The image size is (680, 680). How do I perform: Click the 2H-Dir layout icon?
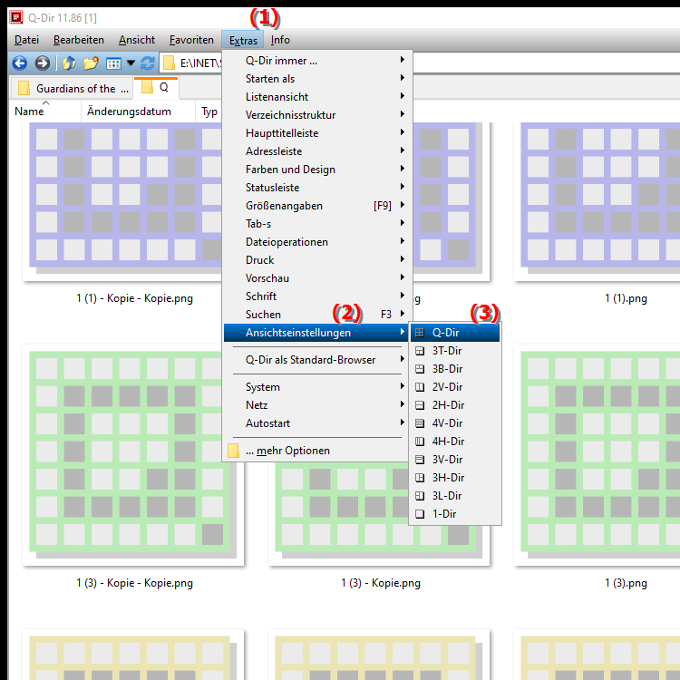pos(420,405)
